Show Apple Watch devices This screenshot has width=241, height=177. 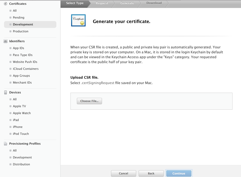pos(22,113)
